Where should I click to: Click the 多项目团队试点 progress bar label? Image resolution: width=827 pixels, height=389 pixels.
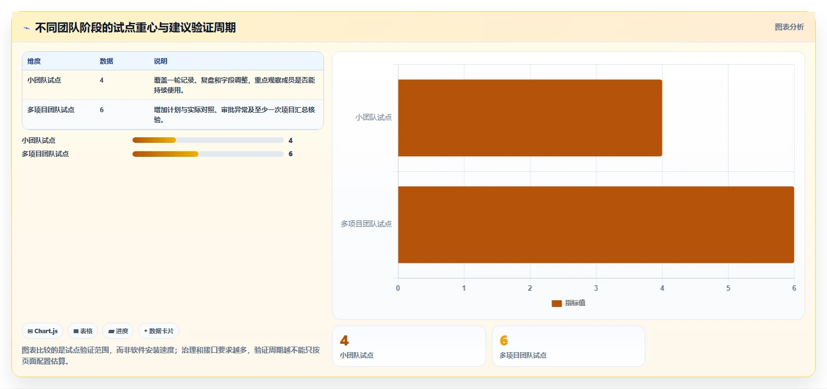[45, 153]
